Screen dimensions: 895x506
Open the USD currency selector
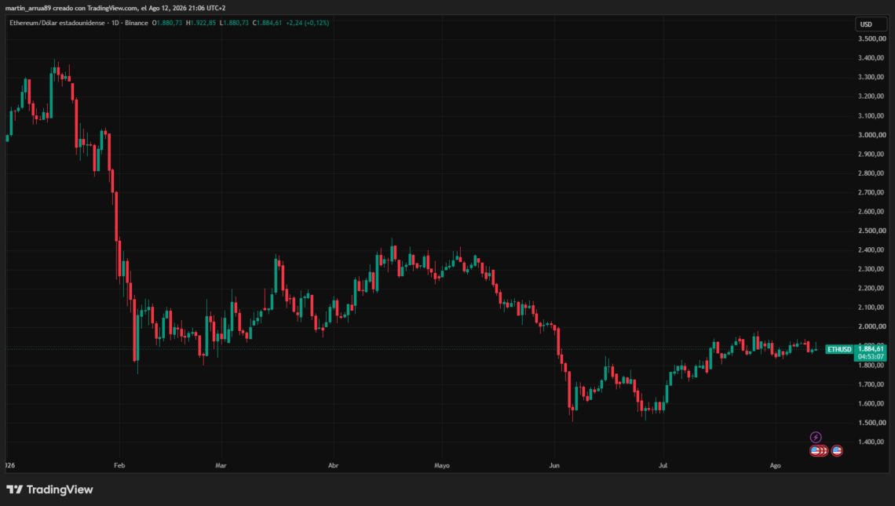871,24
